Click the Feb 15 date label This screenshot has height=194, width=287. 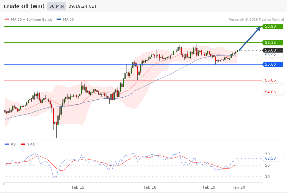tap(78, 187)
